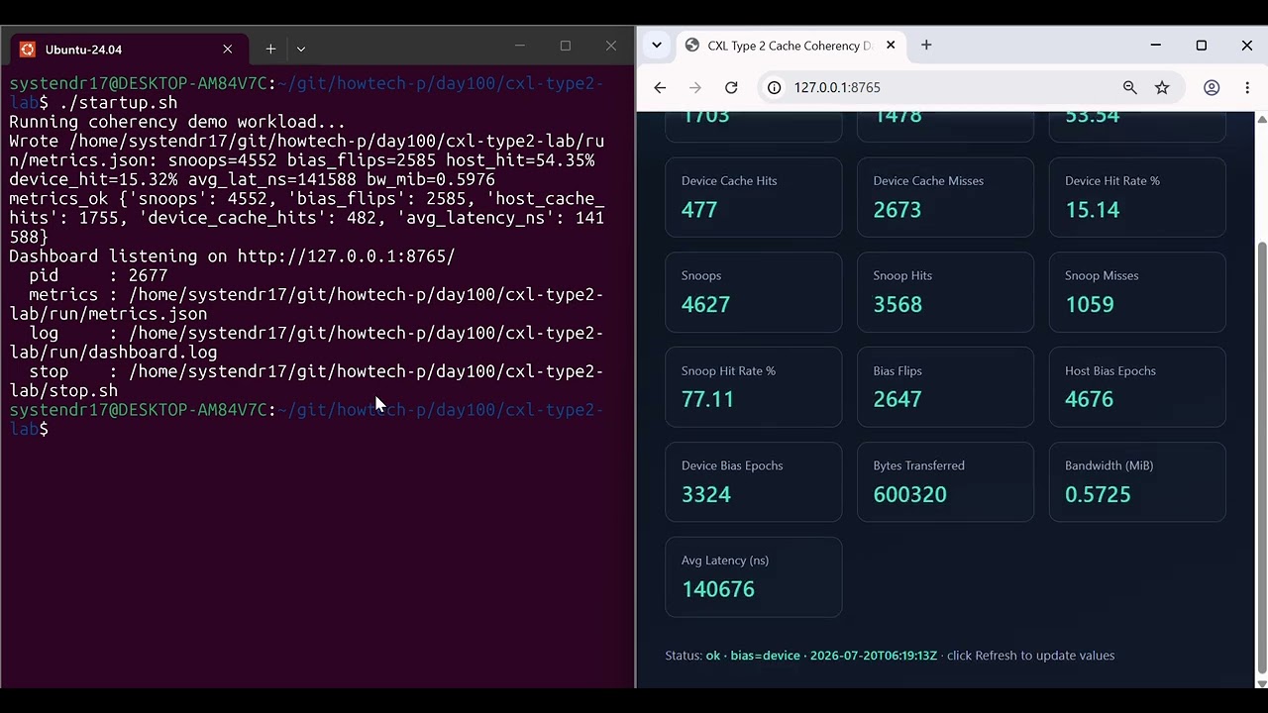
Task: Click the Device Cache Hits card
Action: point(753,197)
